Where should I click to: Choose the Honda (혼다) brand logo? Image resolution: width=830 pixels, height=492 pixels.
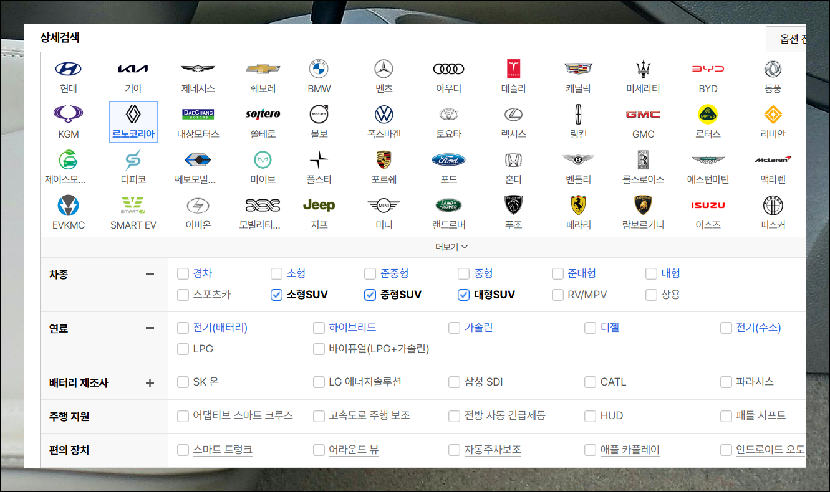514,160
